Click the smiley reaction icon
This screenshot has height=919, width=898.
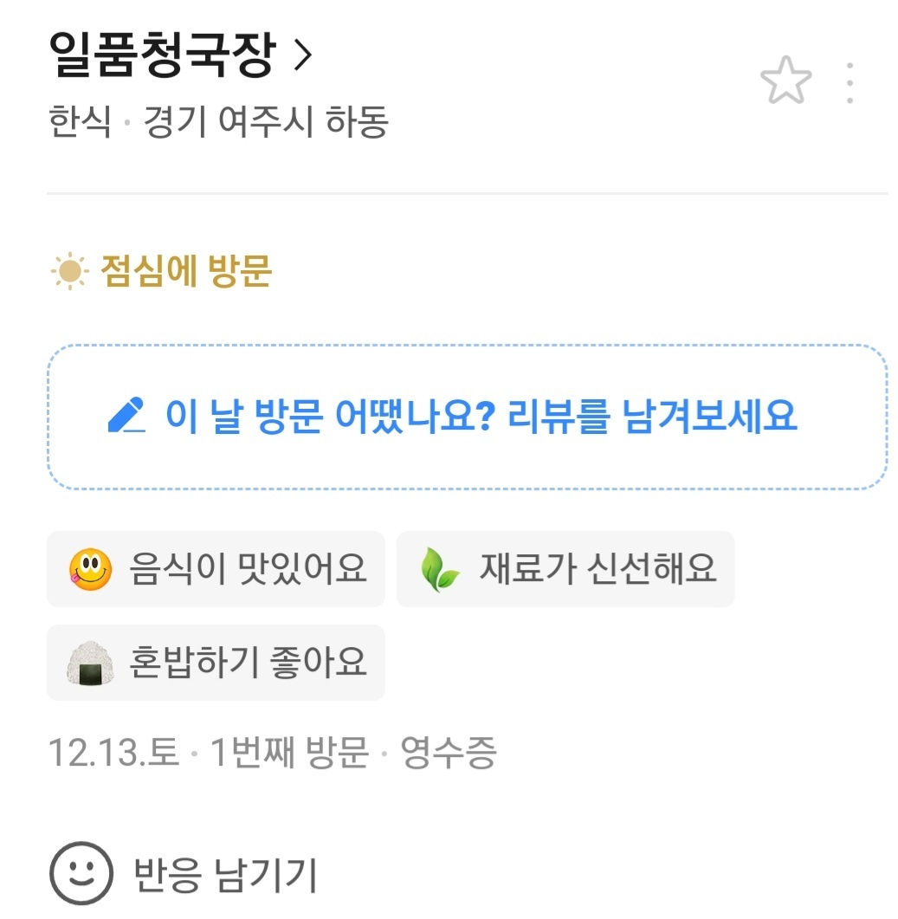[x=81, y=873]
